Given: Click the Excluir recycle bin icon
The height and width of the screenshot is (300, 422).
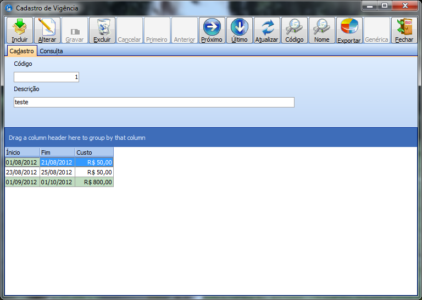Looking at the screenshot, I should [x=102, y=27].
